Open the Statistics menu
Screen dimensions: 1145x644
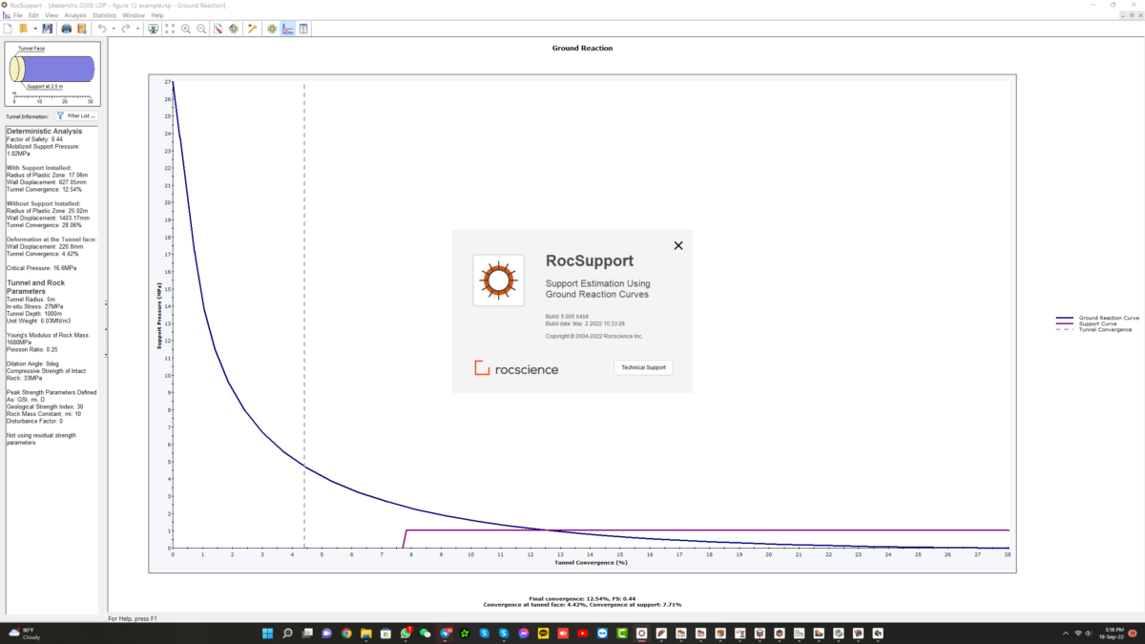coord(104,15)
